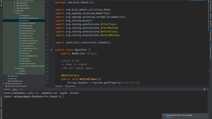Viewport: 212px width, 119px height.
Task: Open Scratches and Consoles node
Action: [x=17, y=86]
